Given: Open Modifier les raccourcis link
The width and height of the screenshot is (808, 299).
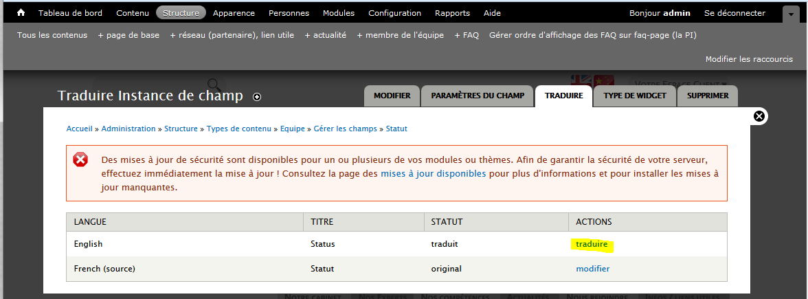Looking at the screenshot, I should 749,59.
